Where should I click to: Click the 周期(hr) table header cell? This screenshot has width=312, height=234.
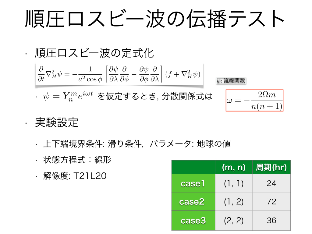[271, 167]
